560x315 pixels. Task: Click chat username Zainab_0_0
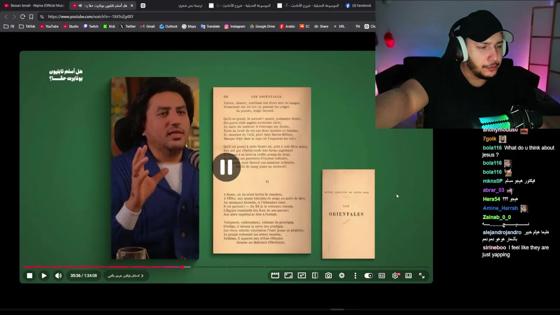[x=497, y=217]
